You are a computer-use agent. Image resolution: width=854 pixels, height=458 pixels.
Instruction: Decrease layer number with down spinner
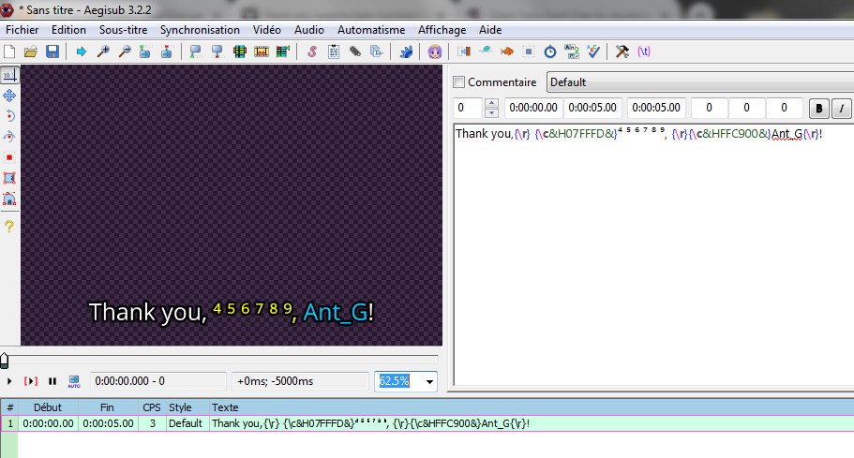pos(491,113)
